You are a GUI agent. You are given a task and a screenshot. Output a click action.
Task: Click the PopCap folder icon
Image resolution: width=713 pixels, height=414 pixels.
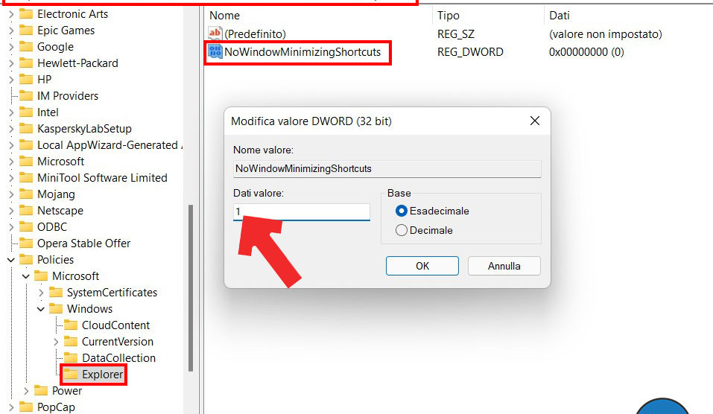[x=26, y=407]
